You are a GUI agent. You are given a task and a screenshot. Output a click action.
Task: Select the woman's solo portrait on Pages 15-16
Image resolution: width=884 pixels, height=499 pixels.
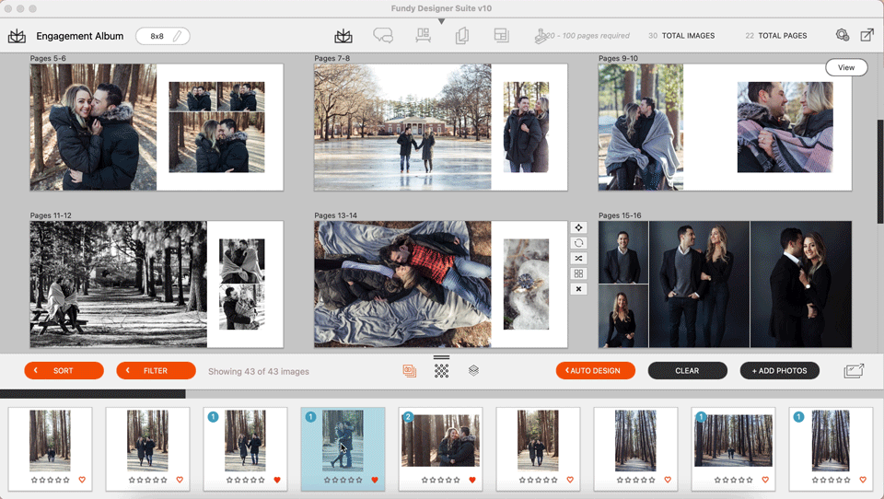[x=623, y=316]
